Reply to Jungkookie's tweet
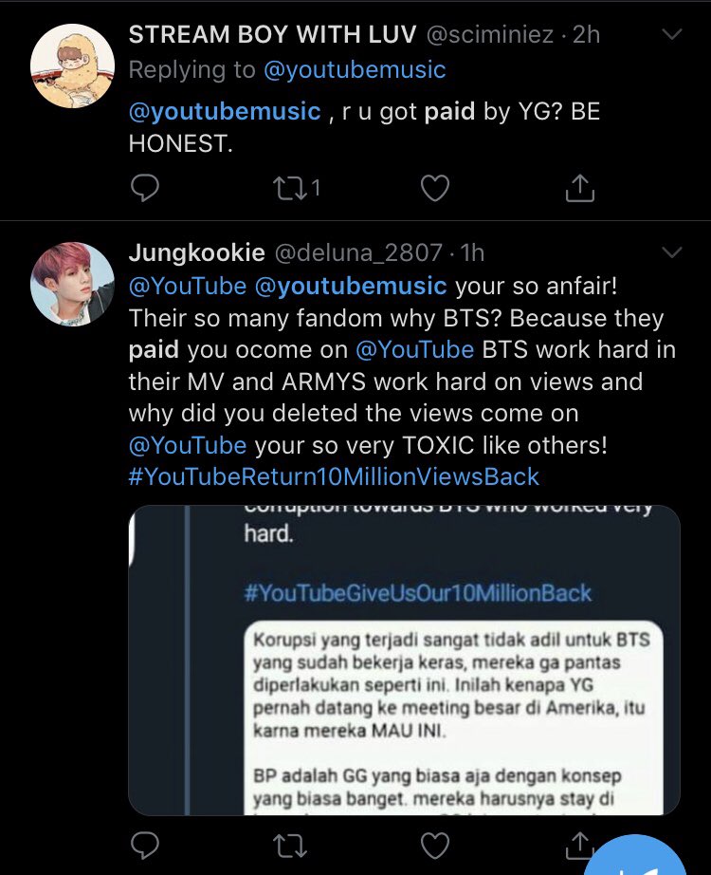 pos(145,846)
